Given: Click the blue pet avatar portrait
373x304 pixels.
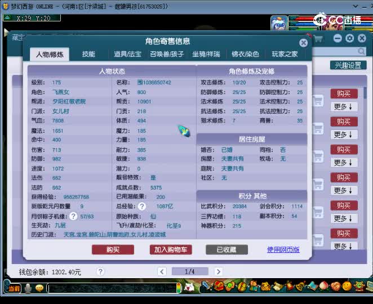Looking at the screenshot, I should coord(279,23).
